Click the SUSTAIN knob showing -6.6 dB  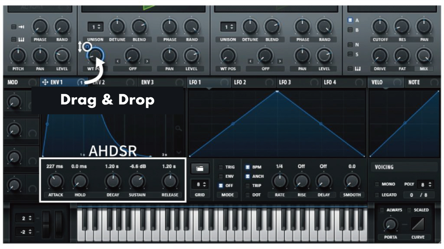(x=137, y=180)
